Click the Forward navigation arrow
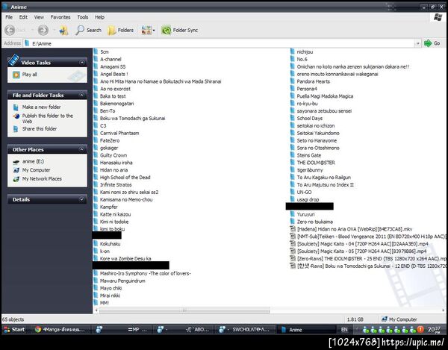 click(43, 30)
